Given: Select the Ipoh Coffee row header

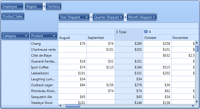Looking at the screenshot, I should click(x=44, y=67).
